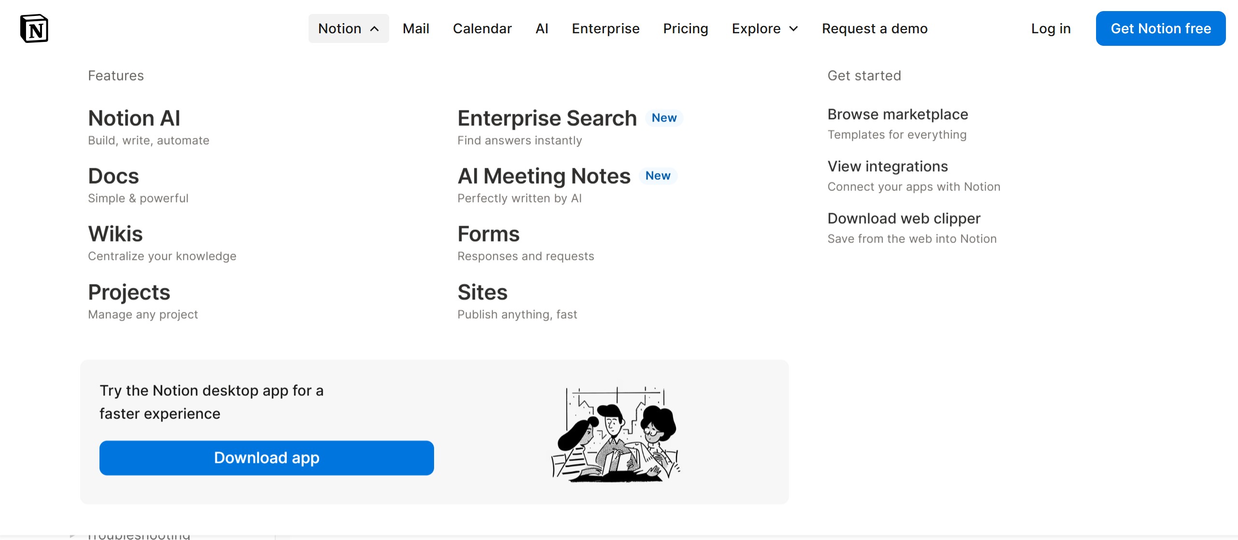Image resolution: width=1238 pixels, height=540 pixels.
Task: Click New badge beside Enterprise Search
Action: 664,118
